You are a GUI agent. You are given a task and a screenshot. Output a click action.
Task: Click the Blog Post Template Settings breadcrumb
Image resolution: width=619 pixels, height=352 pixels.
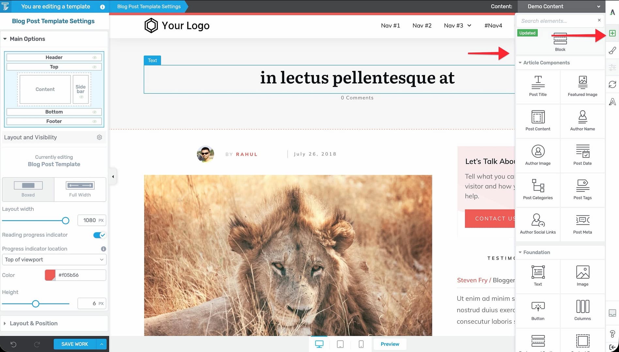point(149,7)
